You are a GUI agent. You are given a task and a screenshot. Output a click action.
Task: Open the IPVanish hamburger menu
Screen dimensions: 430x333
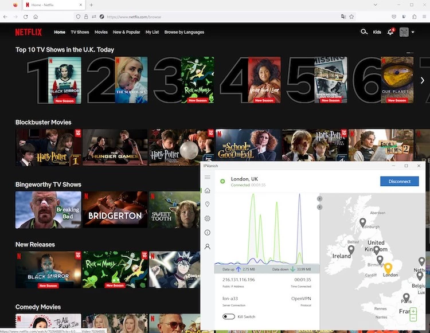pos(207,177)
